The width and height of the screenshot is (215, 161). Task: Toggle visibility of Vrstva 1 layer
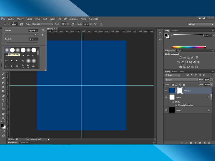[166, 97]
